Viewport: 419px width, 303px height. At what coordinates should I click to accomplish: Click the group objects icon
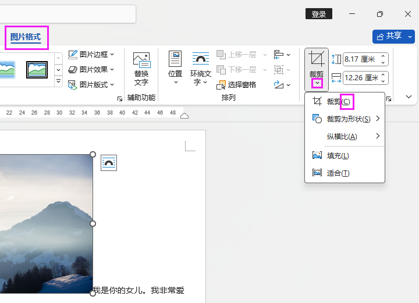click(279, 70)
